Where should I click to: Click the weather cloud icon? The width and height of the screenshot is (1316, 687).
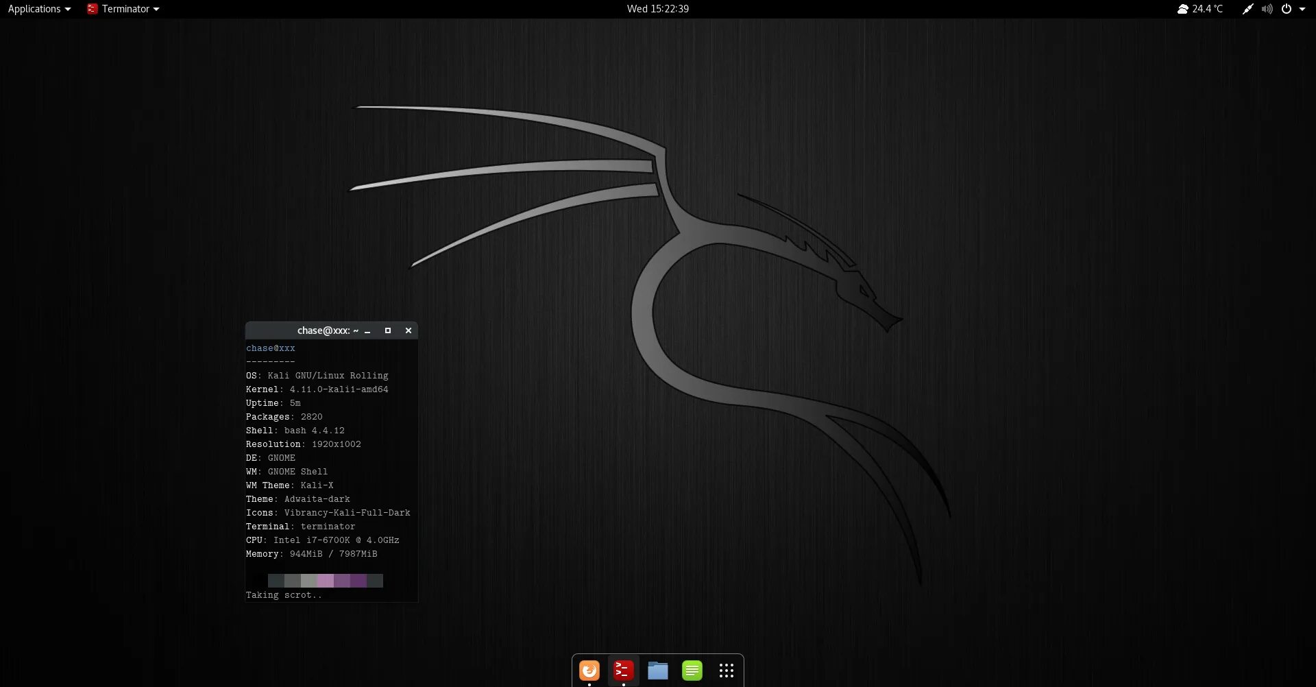coord(1183,9)
